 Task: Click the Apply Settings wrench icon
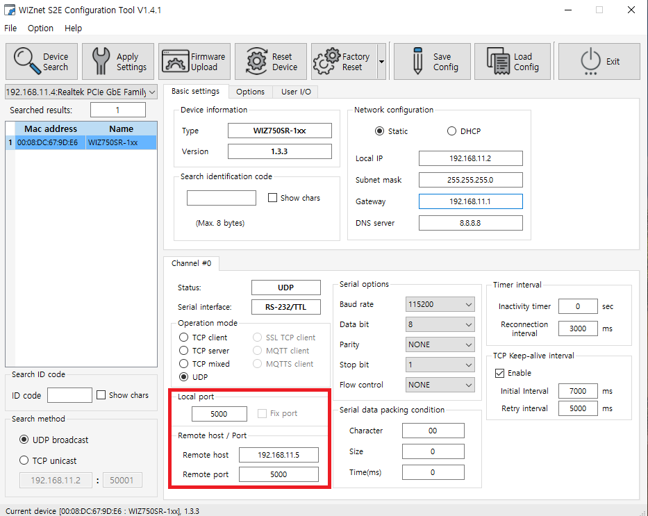click(101, 61)
